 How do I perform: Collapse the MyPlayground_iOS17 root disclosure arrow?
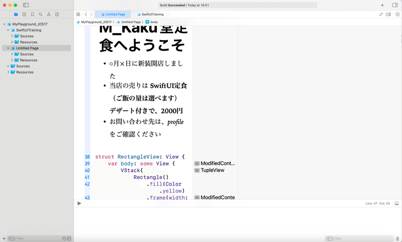(4, 24)
